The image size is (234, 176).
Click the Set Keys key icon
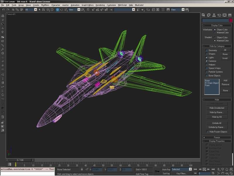click(x=157, y=171)
